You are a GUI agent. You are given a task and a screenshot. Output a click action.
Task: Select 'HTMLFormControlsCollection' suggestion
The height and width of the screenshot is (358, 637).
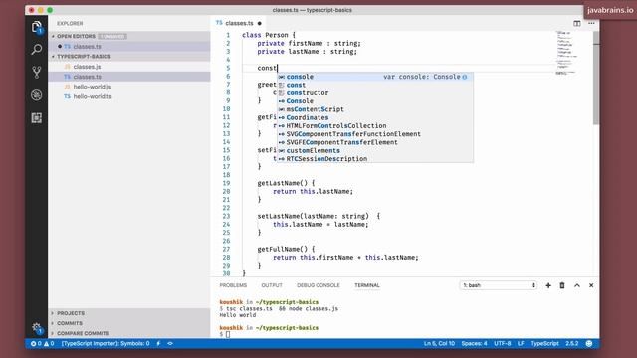[375, 126]
